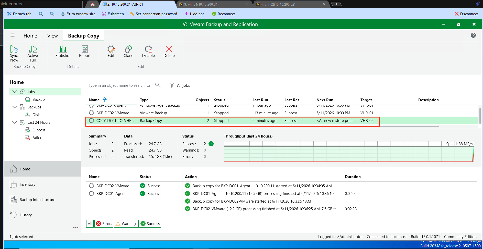Zoom out the remote session
This screenshot has height=249, width=483.
pos(52,14)
